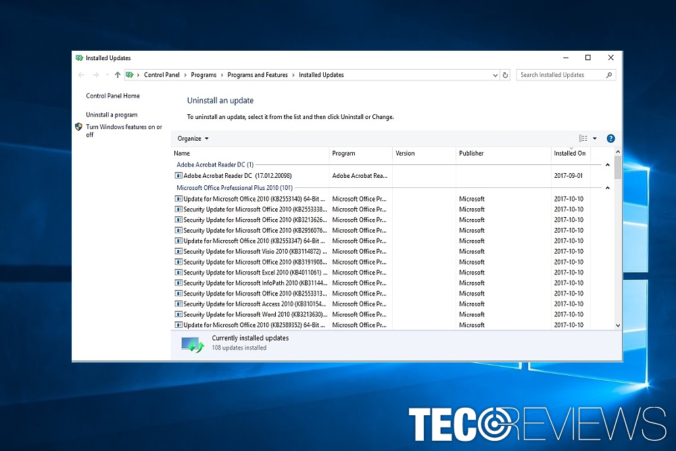
Task: Select Security Update for Word 2010 (KB3213630)
Action: (x=256, y=314)
